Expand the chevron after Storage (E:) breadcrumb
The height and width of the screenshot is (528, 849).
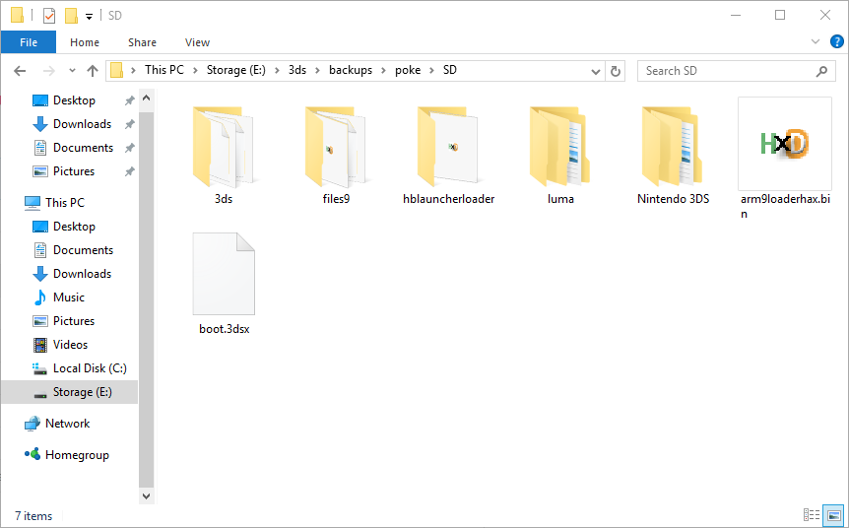coord(277,70)
